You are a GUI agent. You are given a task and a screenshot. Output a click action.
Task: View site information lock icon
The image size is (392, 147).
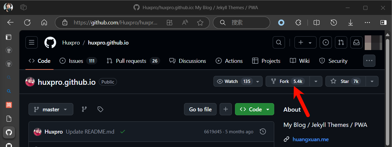tap(65, 23)
